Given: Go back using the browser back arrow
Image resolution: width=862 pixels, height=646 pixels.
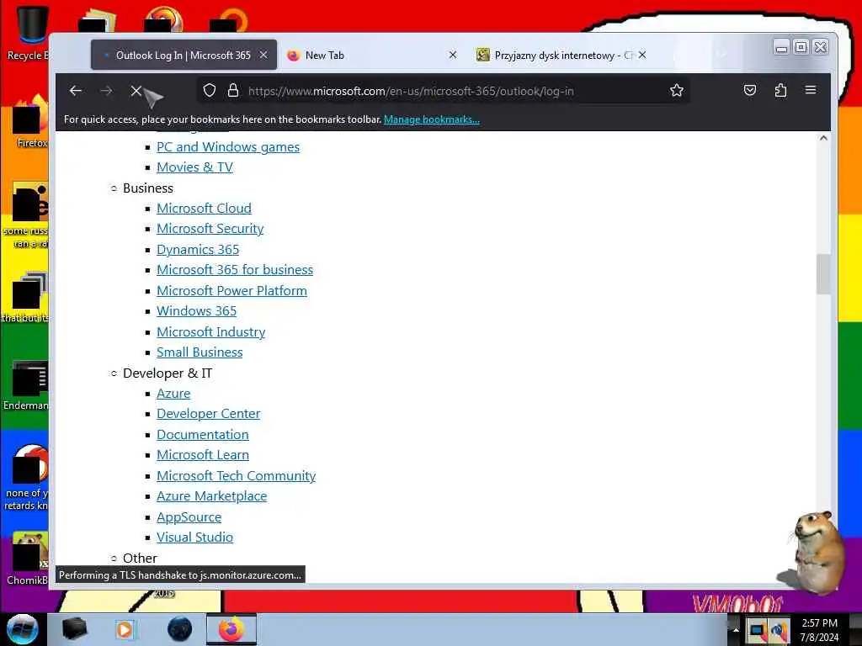Looking at the screenshot, I should (x=75, y=91).
